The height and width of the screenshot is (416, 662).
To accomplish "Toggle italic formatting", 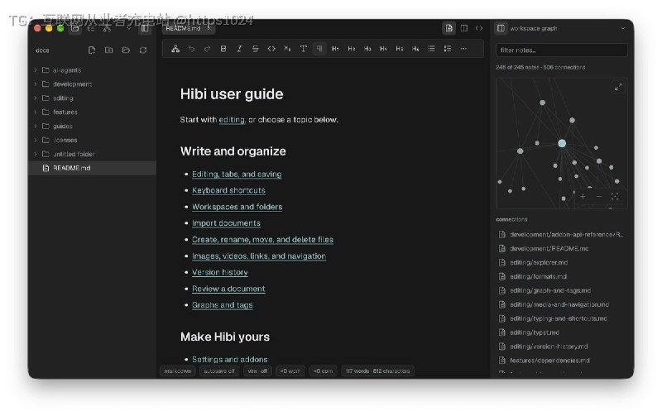I will [239, 49].
